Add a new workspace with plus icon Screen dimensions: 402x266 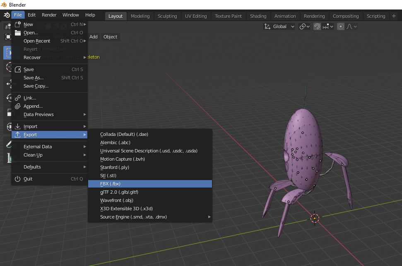point(394,16)
